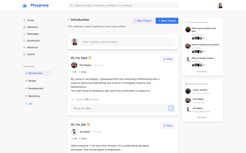Click the Playgroup octopus logo icon
This screenshot has height=153, width=246.
[x=25, y=6]
